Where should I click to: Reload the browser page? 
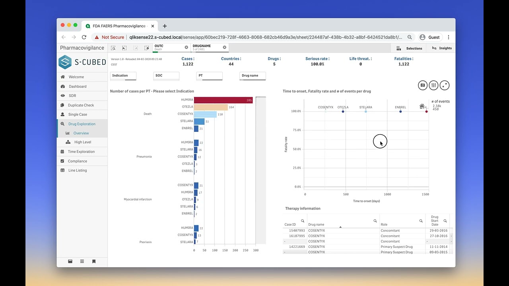click(84, 37)
